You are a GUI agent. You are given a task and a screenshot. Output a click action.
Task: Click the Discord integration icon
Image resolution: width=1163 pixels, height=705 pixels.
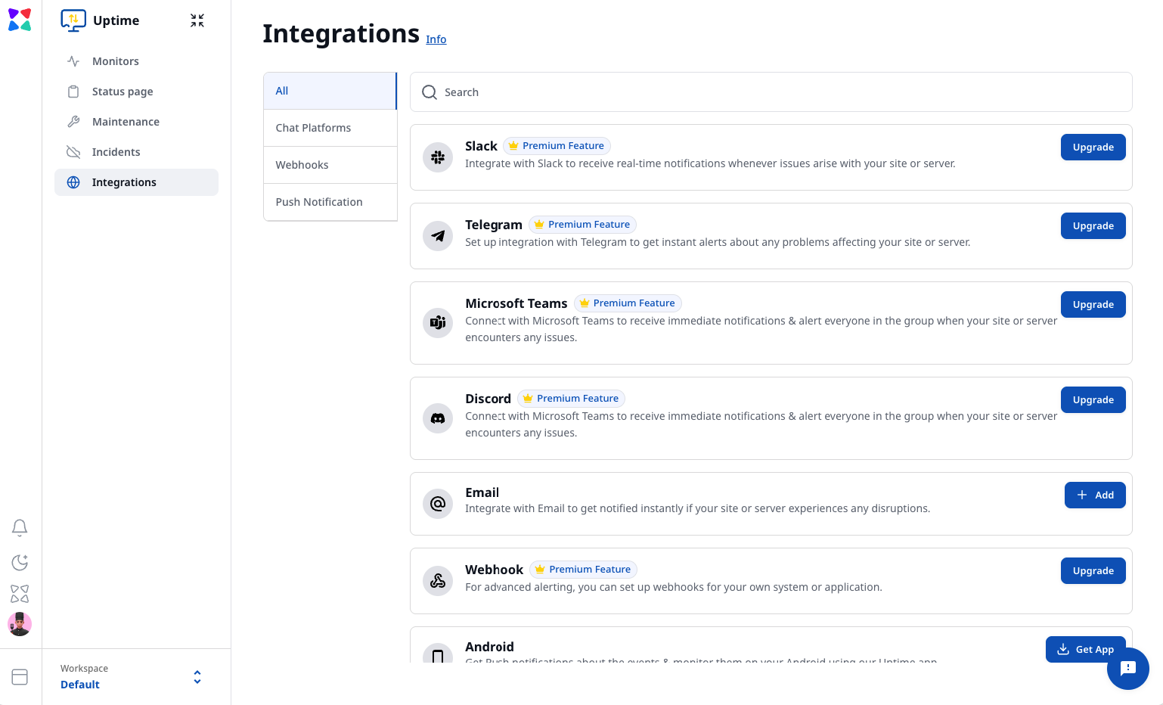click(x=438, y=418)
